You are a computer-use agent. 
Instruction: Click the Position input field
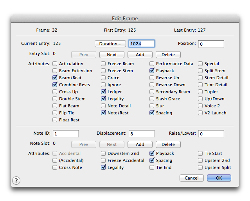pyautogui.click(x=211, y=44)
